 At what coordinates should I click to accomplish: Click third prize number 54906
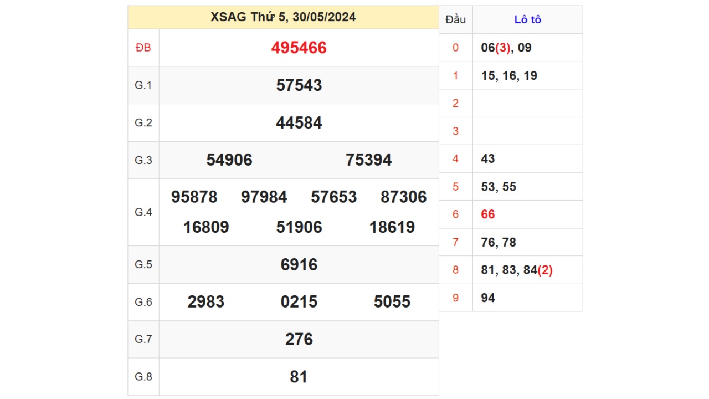pyautogui.click(x=229, y=160)
